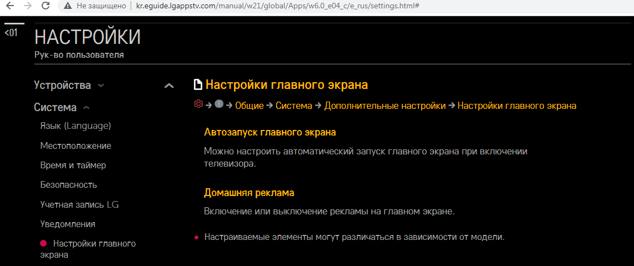Click Общие in the breadcrumb path
The width and height of the screenshot is (634, 266).
[249, 106]
